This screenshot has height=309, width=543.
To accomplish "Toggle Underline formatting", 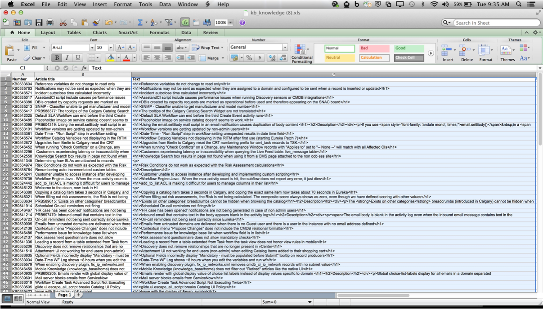I will tap(78, 58).
